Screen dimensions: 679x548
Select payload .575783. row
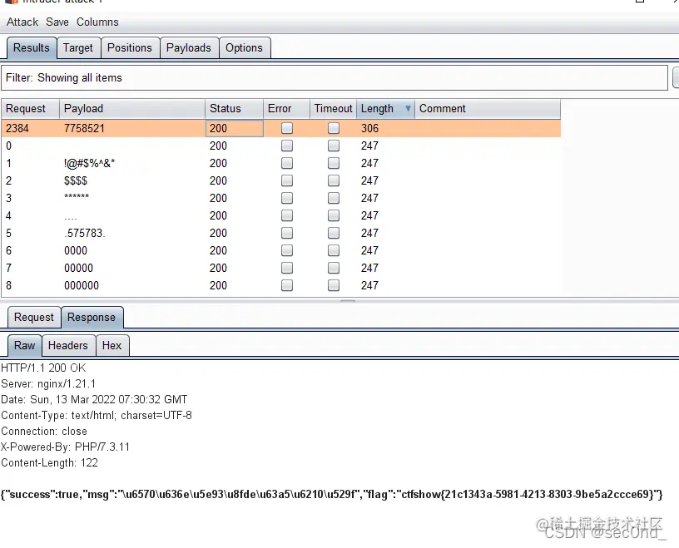click(280, 234)
